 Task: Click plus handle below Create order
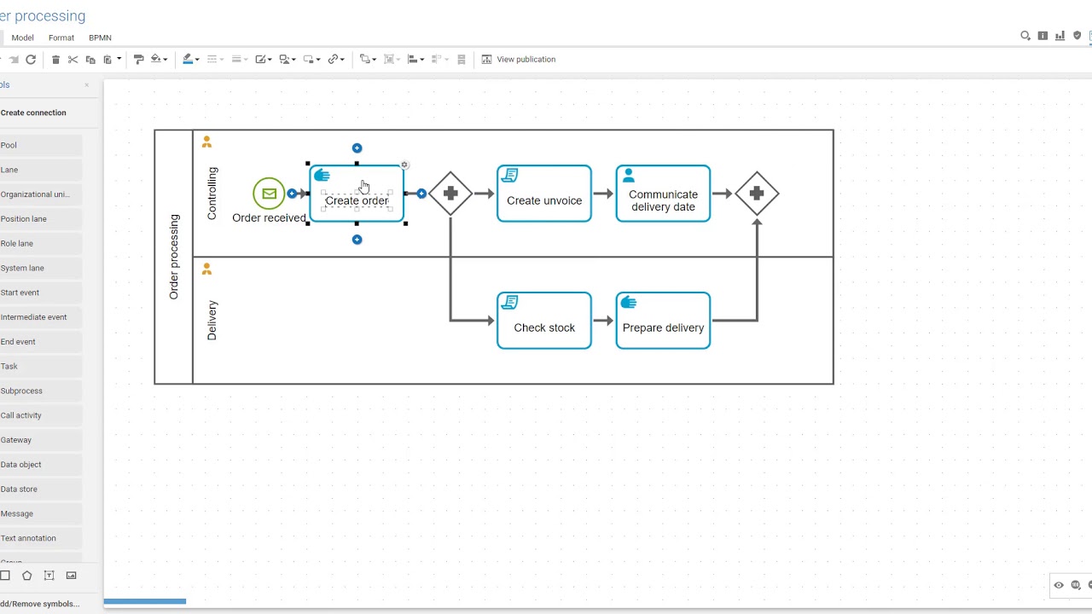tap(357, 240)
